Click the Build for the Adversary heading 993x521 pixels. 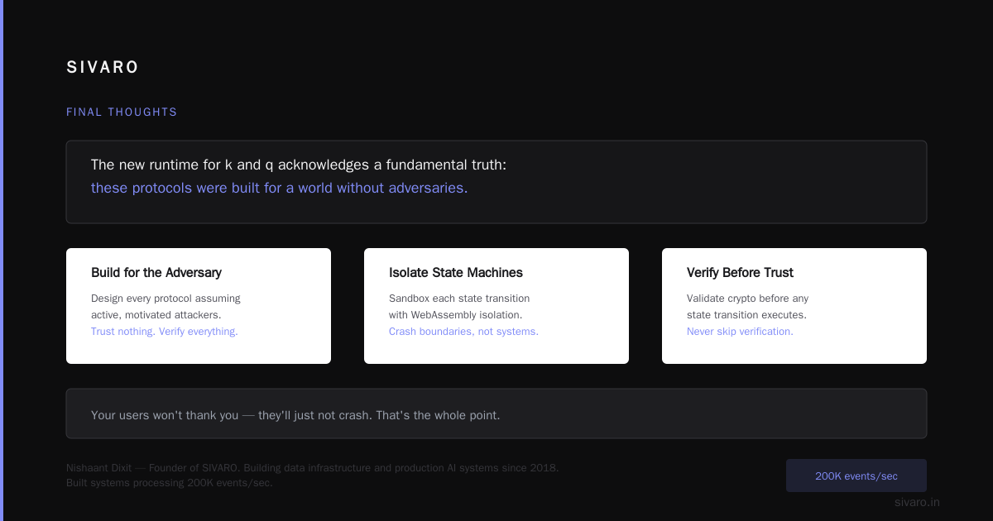pyautogui.click(x=156, y=272)
